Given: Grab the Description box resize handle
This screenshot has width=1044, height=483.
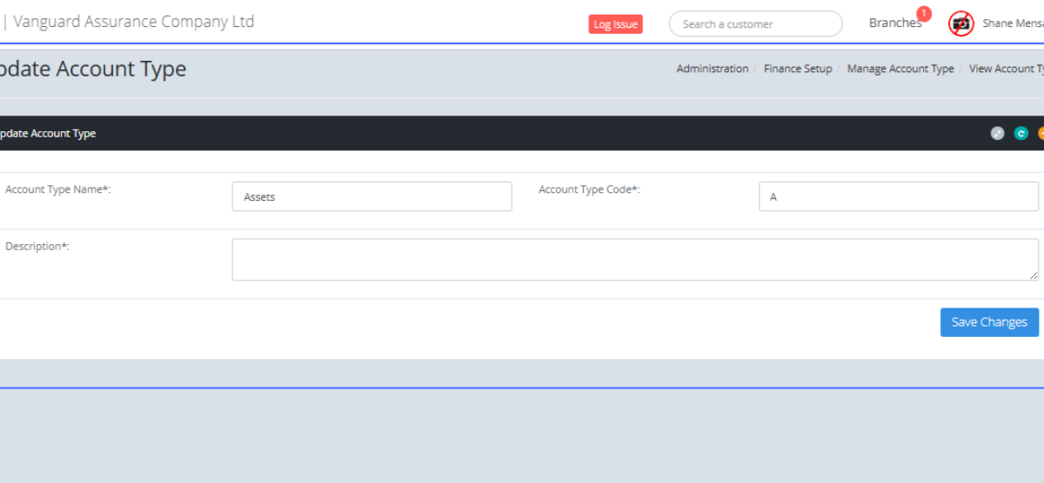Looking at the screenshot, I should point(1034,275).
